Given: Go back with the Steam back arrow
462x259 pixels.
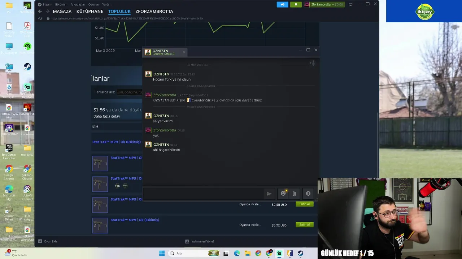Looking at the screenshot, I should pyautogui.click(x=40, y=12).
